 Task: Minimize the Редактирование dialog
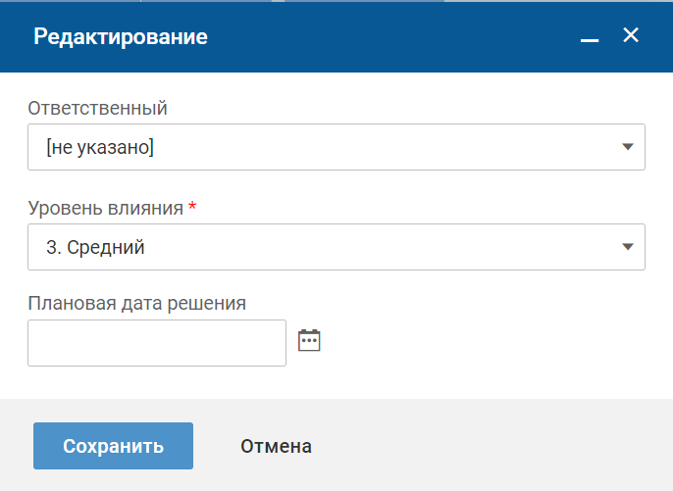point(590,38)
